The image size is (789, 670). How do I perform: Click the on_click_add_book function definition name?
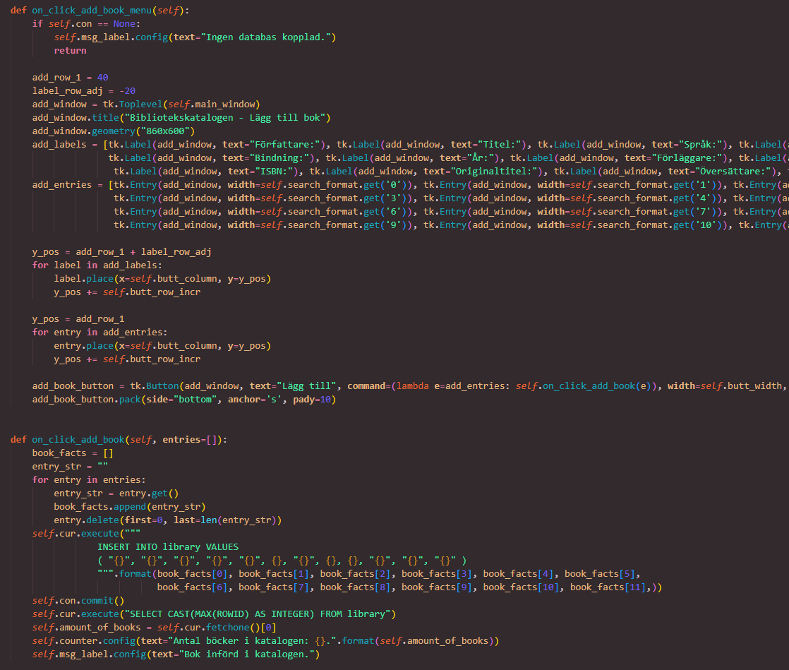coord(78,440)
